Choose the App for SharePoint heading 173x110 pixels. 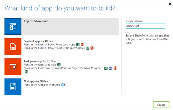click(x=36, y=21)
